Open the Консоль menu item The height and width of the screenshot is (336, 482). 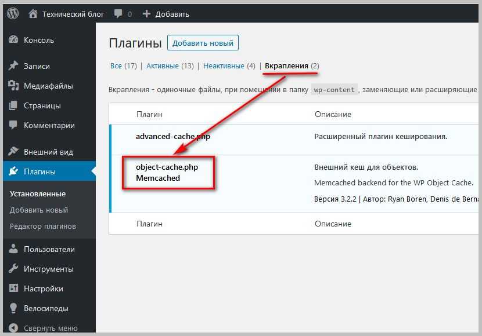(39, 40)
